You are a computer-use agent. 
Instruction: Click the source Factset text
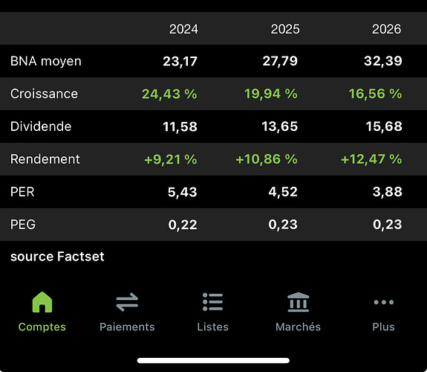point(57,257)
